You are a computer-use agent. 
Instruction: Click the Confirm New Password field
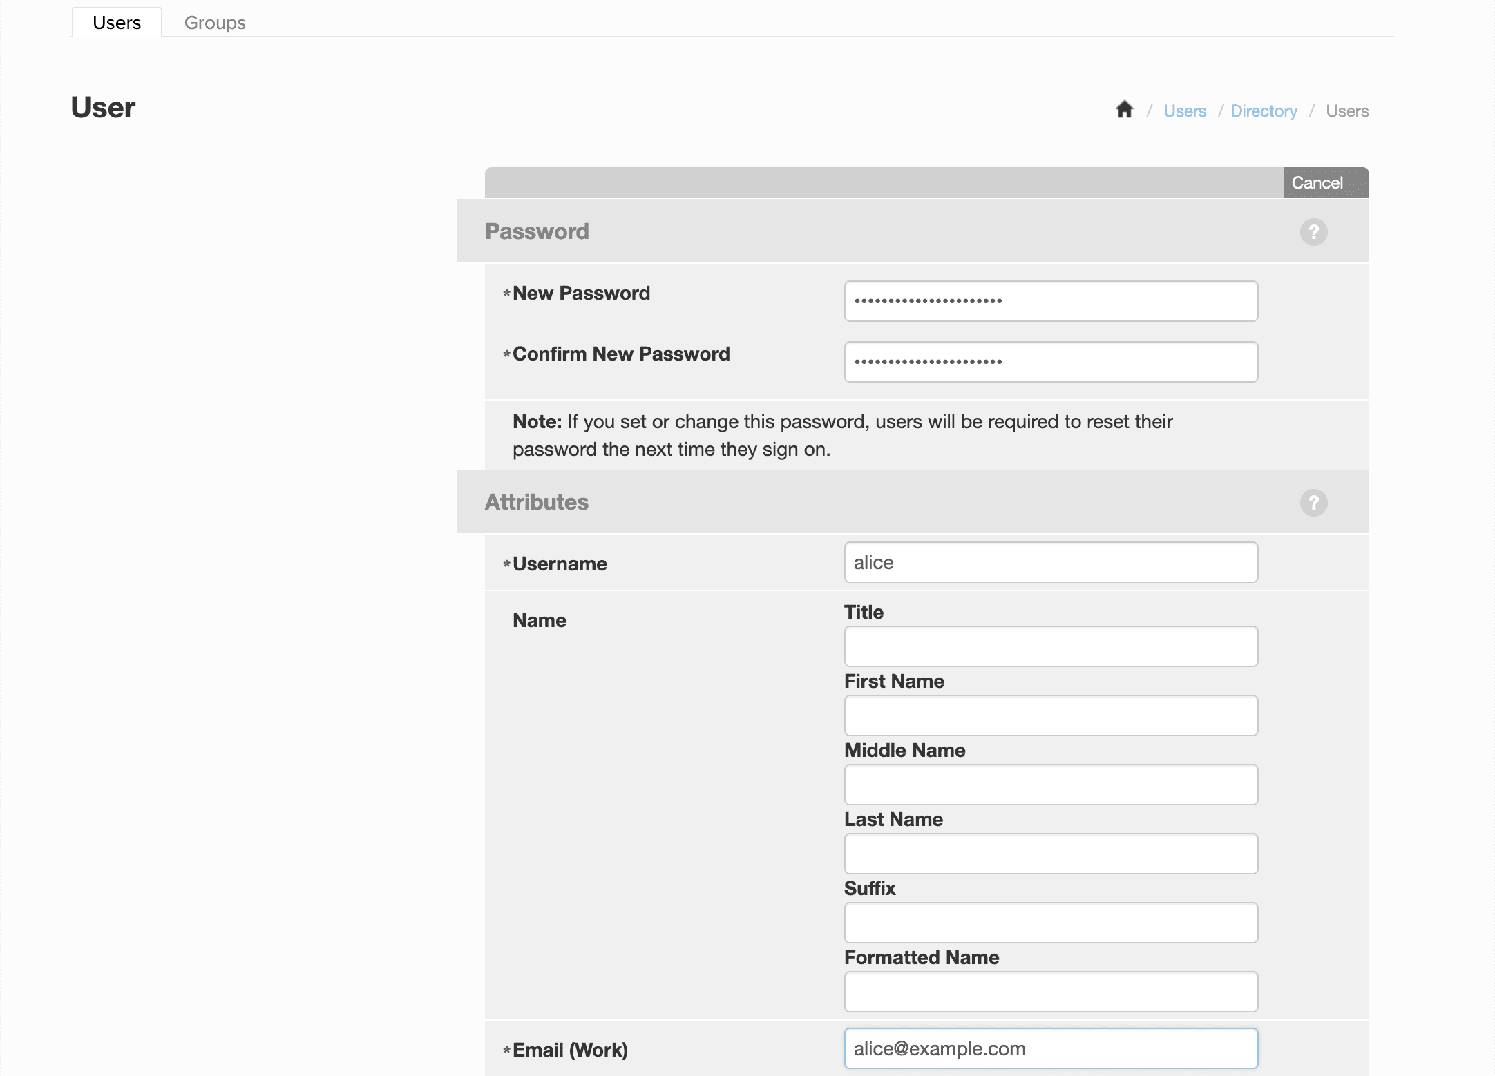pos(1051,362)
